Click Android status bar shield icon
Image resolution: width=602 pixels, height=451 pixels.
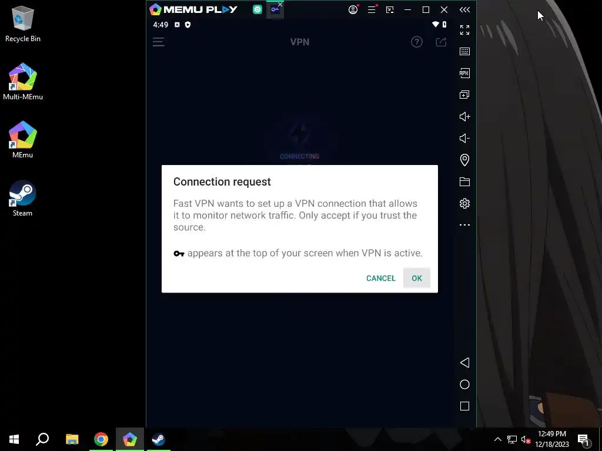(188, 25)
